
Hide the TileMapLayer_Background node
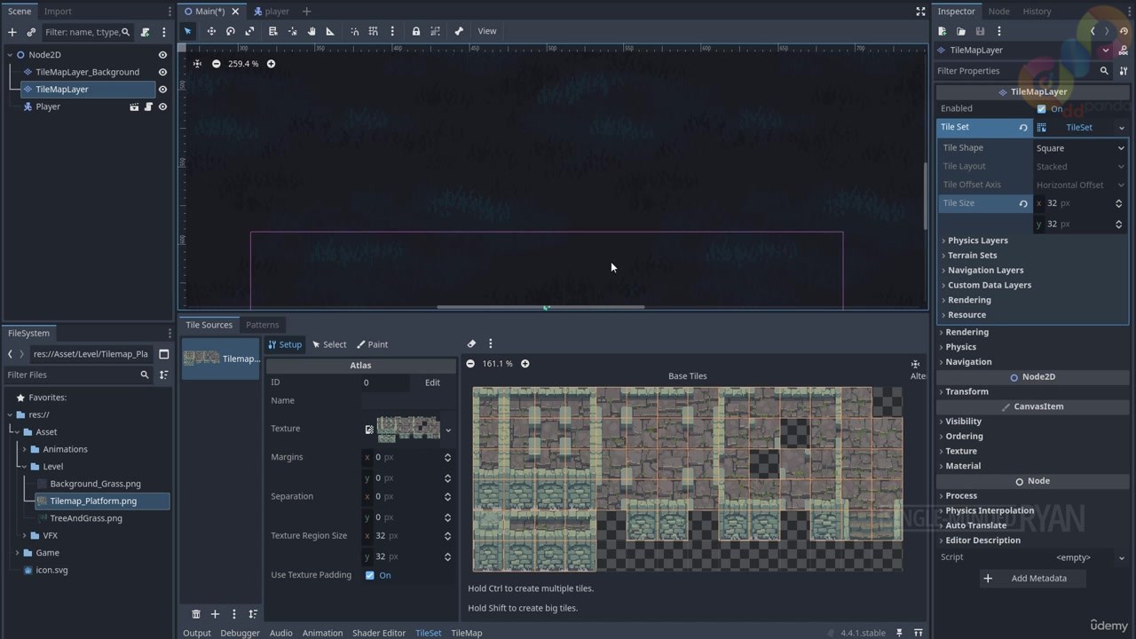[x=162, y=72]
